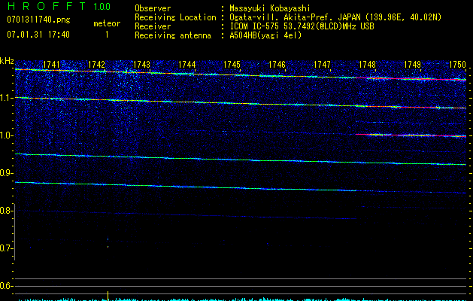Click the 0.9 kHz axis label
Image resolution: width=473 pixels, height=301 pixels.
pos(6,173)
